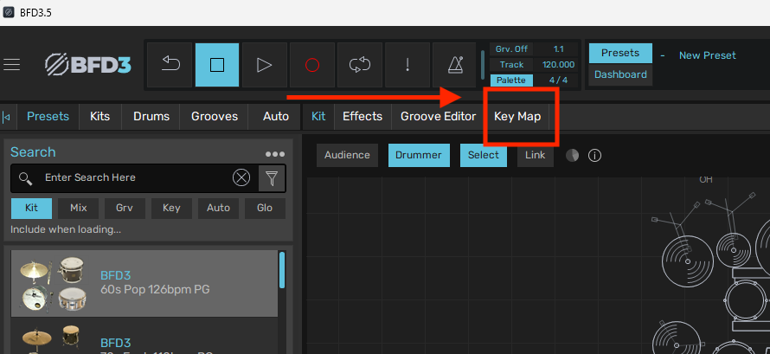The image size is (770, 354).
Task: Click the 1.1 position display
Action: click(558, 49)
